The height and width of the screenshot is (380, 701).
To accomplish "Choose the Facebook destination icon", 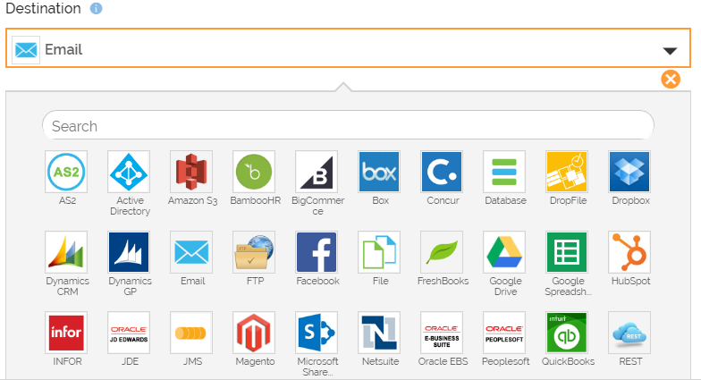I will click(x=317, y=252).
